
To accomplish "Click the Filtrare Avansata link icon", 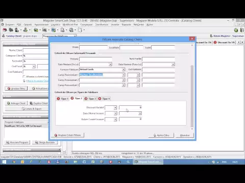I will (x=24, y=81).
